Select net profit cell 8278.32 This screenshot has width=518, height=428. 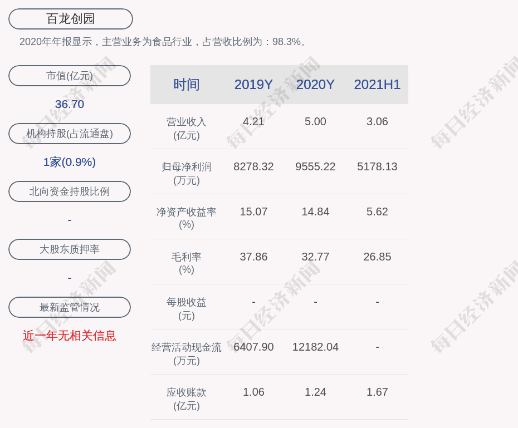tap(254, 166)
